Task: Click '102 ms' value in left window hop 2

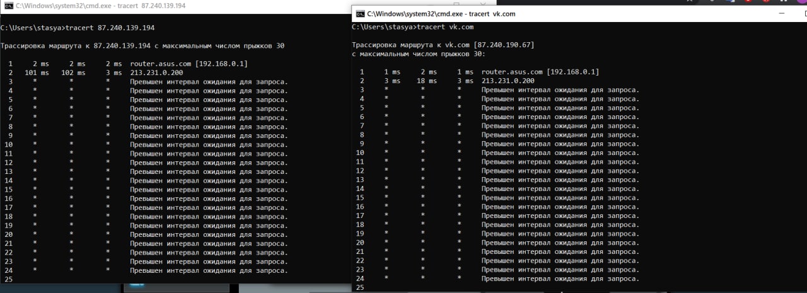Action: [73, 73]
